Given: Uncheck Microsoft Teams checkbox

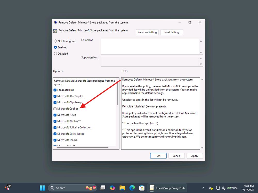Looking at the screenshot, I should tap(55, 140).
